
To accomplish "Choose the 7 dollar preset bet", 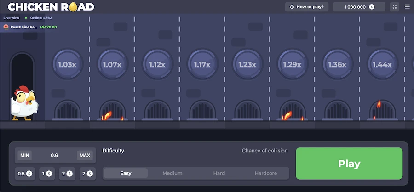I will pyautogui.click(x=87, y=174).
